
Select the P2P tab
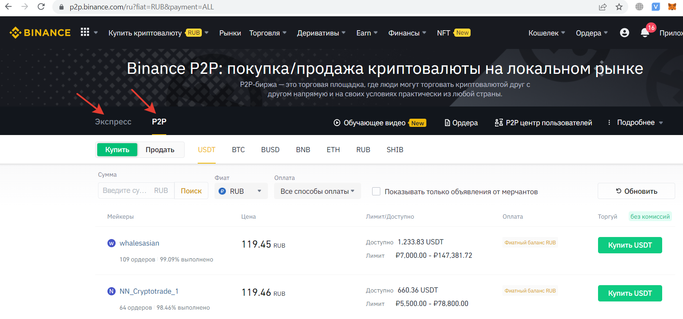[x=159, y=122]
